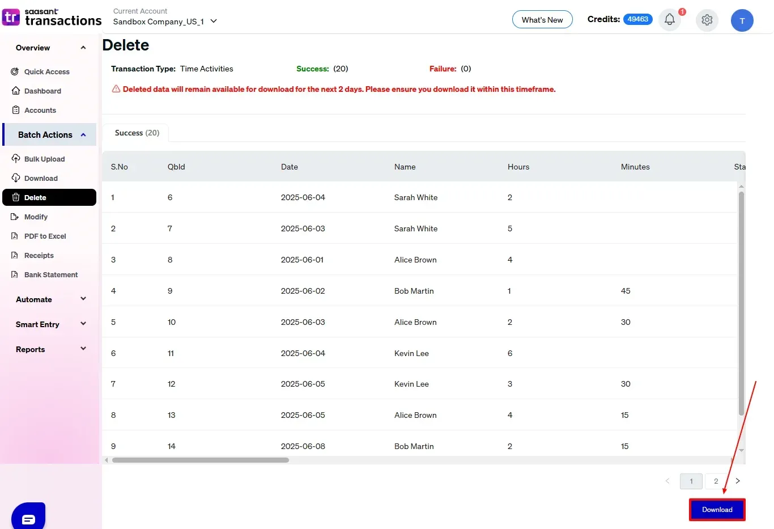The height and width of the screenshot is (529, 774).
Task: Expand the Smart Entry section
Action: [x=83, y=324]
